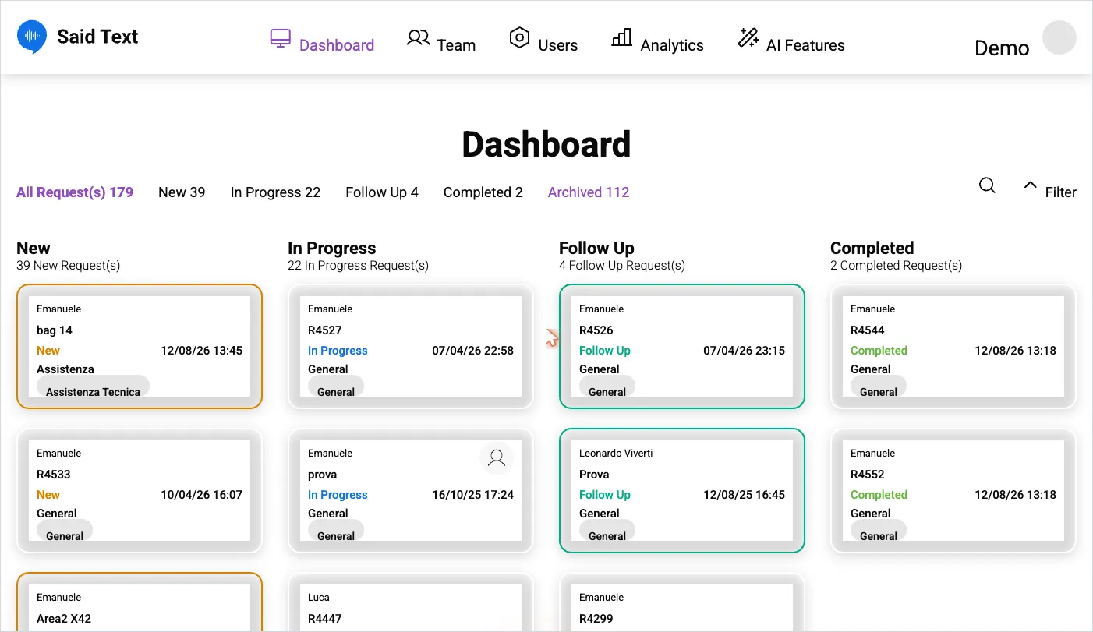Open the R4533 request card
The width and height of the screenshot is (1093, 632).
tap(140, 491)
